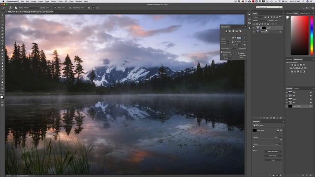Screen dimensions: 315x177
Task: Toggle the Green channel visibility eye
Action: click(286, 99)
